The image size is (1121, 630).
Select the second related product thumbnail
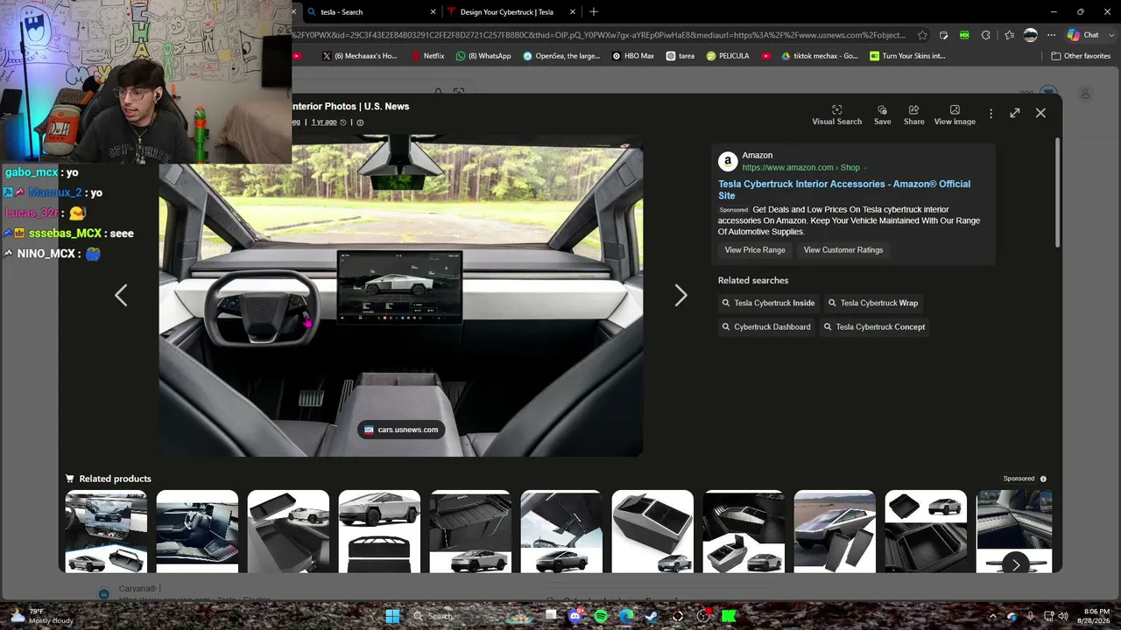197,531
